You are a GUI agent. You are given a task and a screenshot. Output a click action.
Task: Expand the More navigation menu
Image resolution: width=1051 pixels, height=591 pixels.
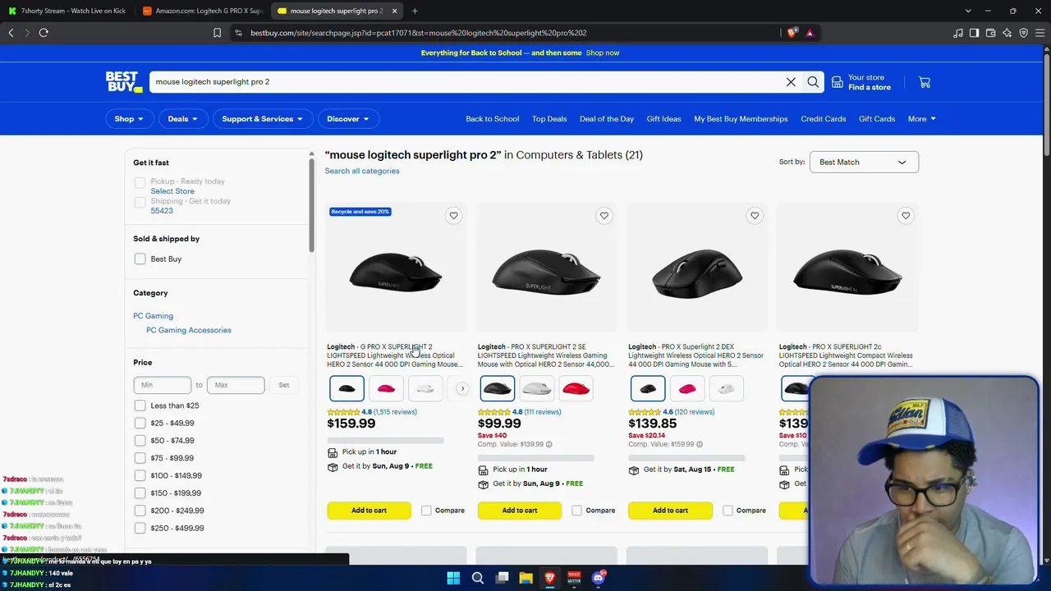922,119
